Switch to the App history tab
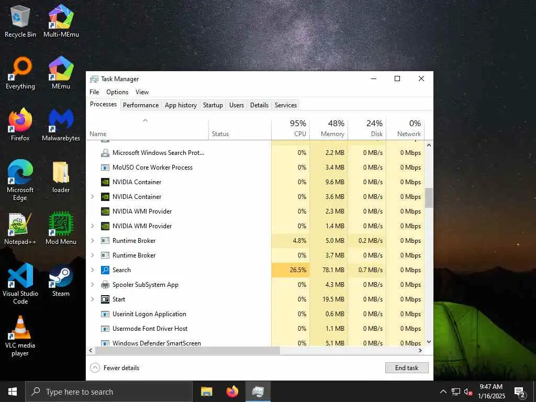Image resolution: width=536 pixels, height=402 pixels. pos(181,105)
